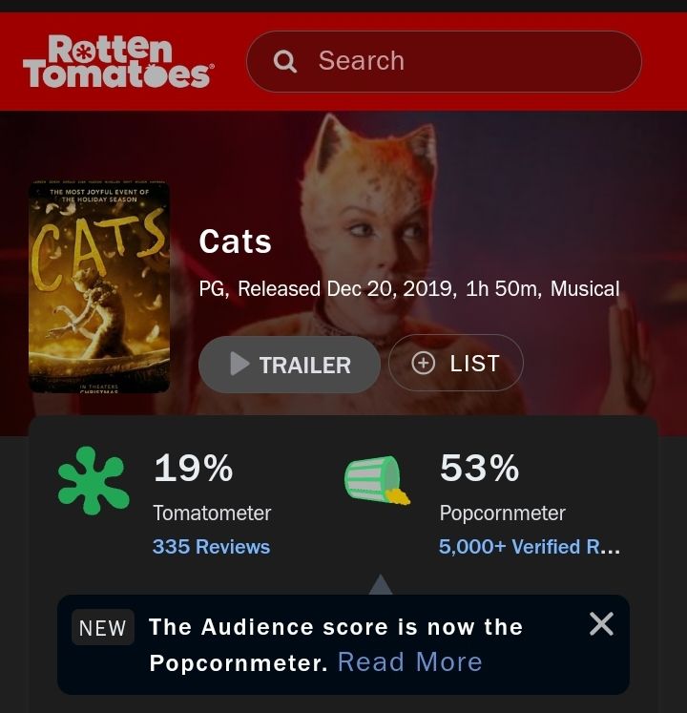Screen dimensions: 687x713
Task: Open the 5,000+ Verified Ratings link
Action: [x=530, y=547]
